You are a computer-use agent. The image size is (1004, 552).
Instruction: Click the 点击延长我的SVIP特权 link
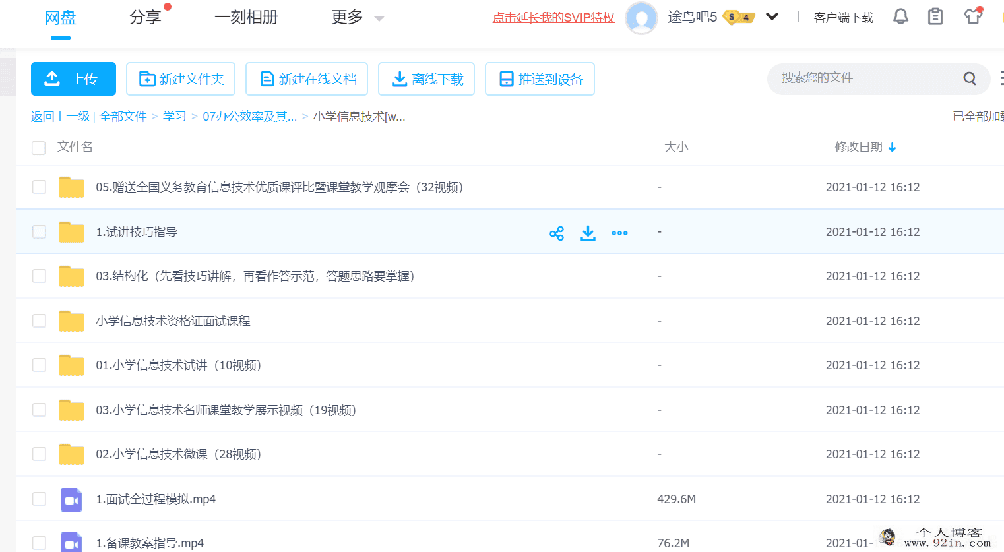tap(553, 18)
